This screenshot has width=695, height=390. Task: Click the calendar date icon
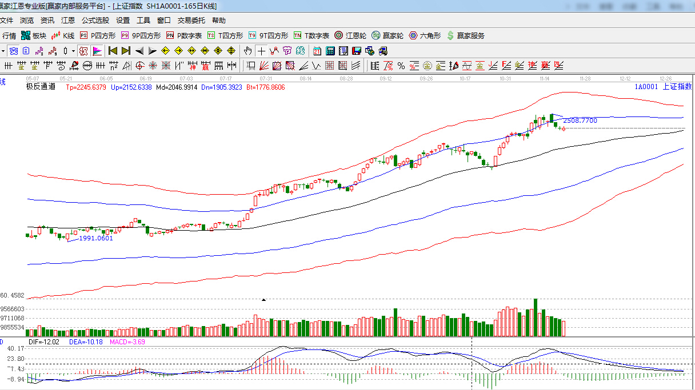[x=317, y=50]
